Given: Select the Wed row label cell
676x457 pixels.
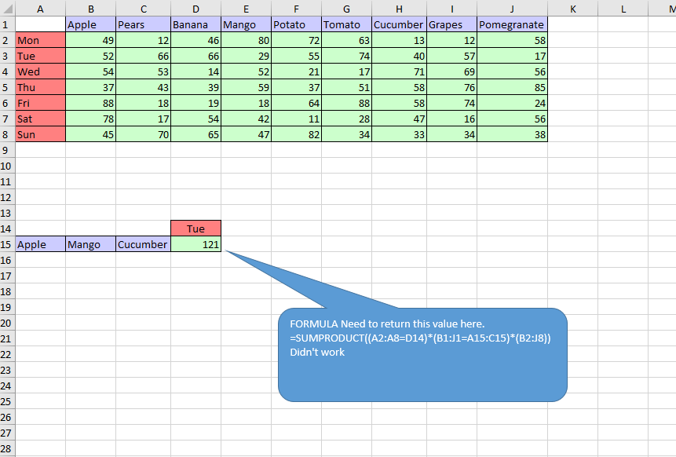Looking at the screenshot, I should (x=41, y=71).
